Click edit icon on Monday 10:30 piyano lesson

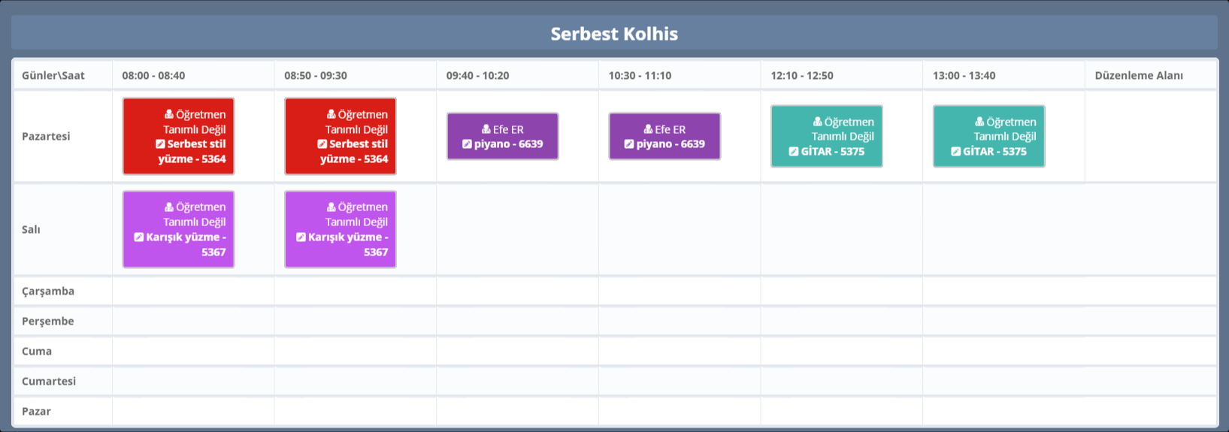click(x=629, y=144)
